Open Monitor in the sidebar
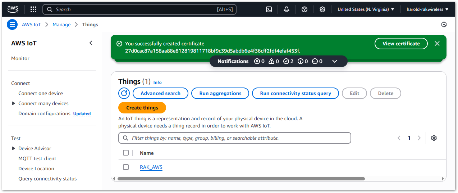Screen dimensions: 458x193 click(20, 58)
